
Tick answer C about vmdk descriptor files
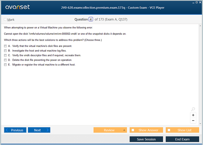click(5, 55)
